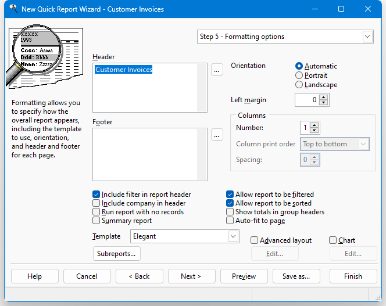Click the Preview button
386x306 pixels.
coord(244,276)
